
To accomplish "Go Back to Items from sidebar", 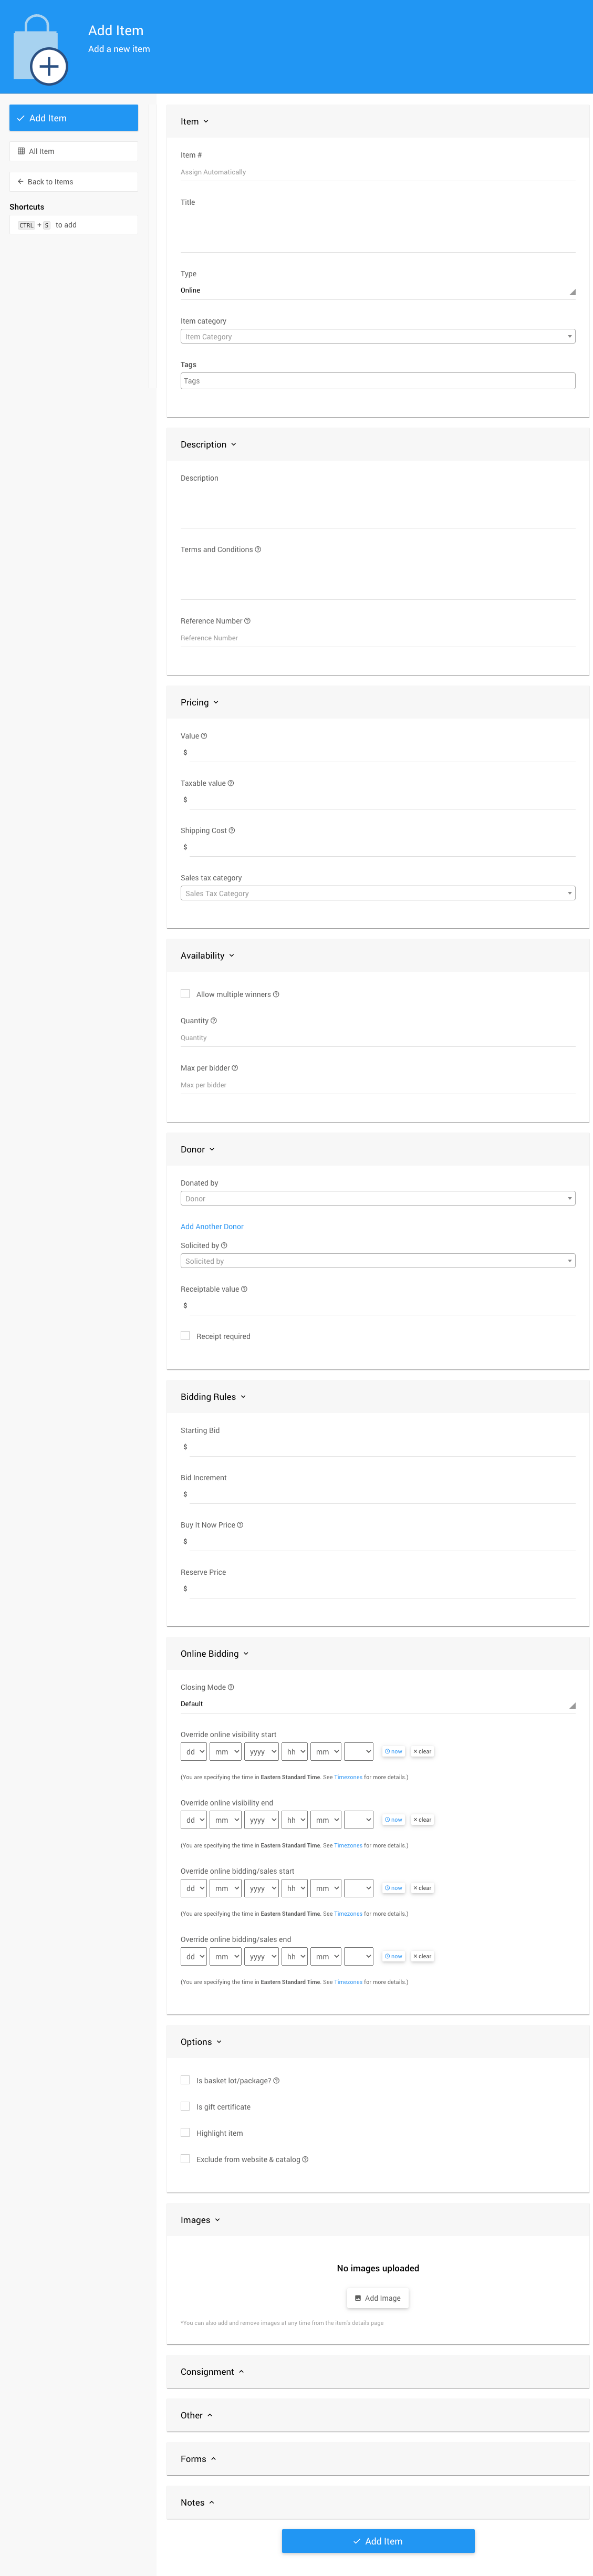I will tap(74, 182).
